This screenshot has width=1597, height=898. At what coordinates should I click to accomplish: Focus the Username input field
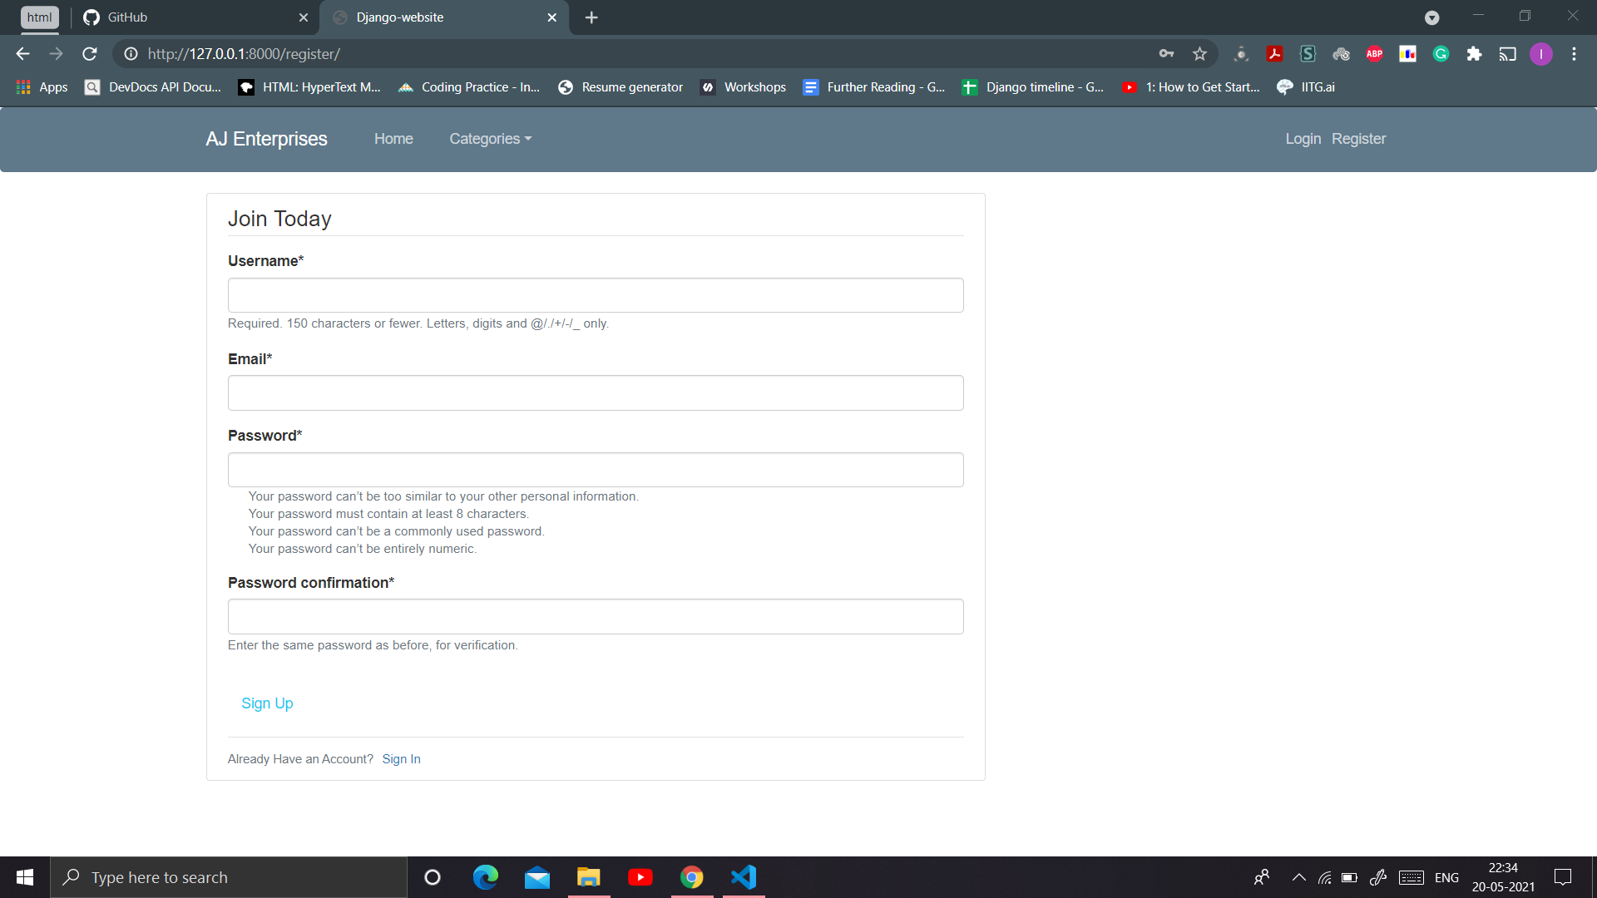pos(595,295)
